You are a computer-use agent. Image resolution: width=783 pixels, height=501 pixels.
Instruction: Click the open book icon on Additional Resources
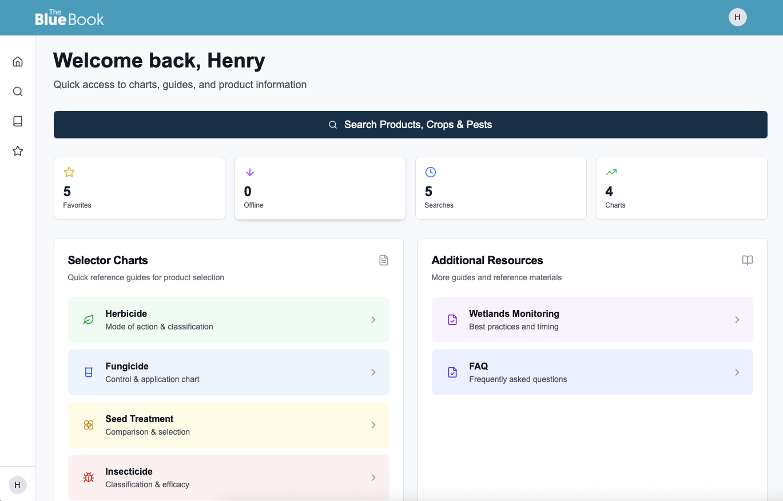(747, 260)
